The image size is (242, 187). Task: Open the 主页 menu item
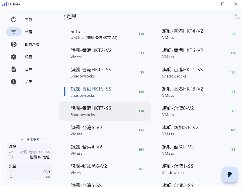[x=28, y=20]
